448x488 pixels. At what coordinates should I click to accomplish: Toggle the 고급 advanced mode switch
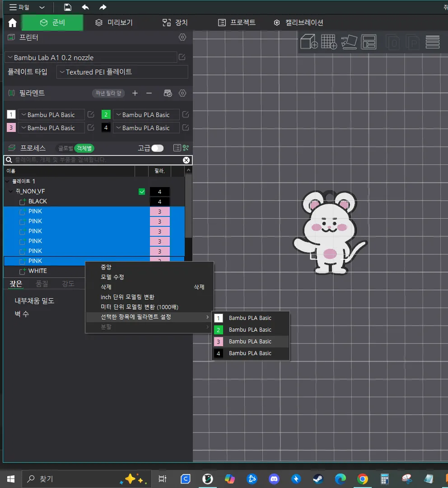(157, 148)
